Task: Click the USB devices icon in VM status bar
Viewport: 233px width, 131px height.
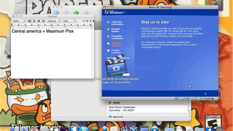Action: pos(184,99)
